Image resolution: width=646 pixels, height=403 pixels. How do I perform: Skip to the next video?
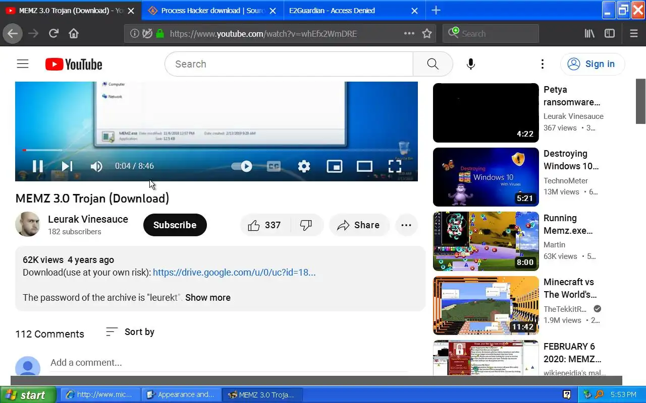pos(67,166)
